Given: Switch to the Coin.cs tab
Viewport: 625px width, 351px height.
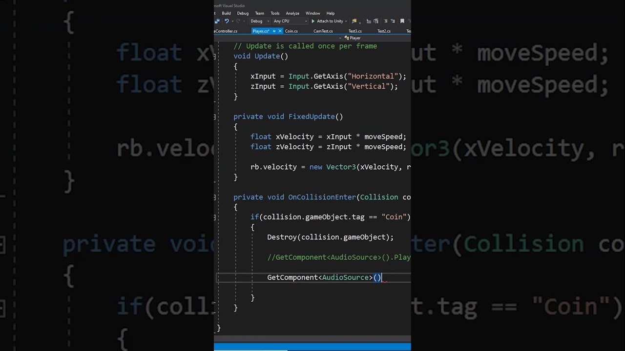Looking at the screenshot, I should tap(292, 31).
